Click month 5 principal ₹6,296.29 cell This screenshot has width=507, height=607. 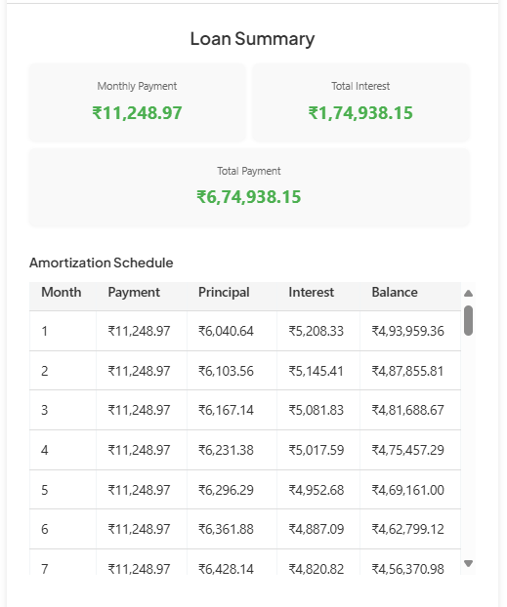[232, 490]
